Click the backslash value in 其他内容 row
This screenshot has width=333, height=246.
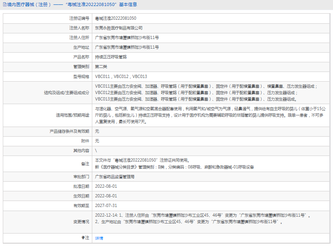click(x=96, y=151)
